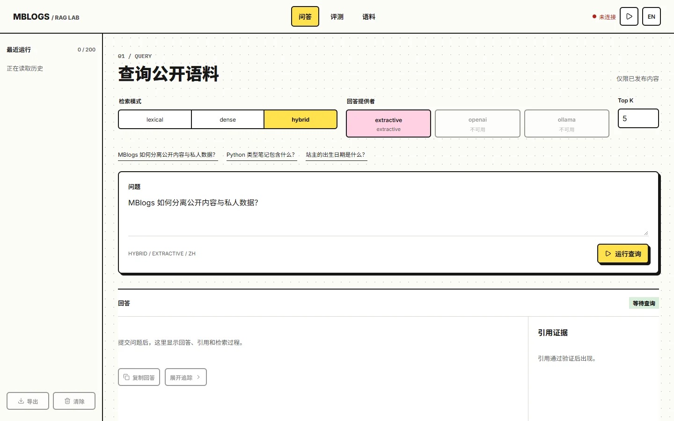The image size is (674, 421).
Task: Click the HYBRID / EXTRACTIVE / ZH summary
Action: click(x=162, y=254)
